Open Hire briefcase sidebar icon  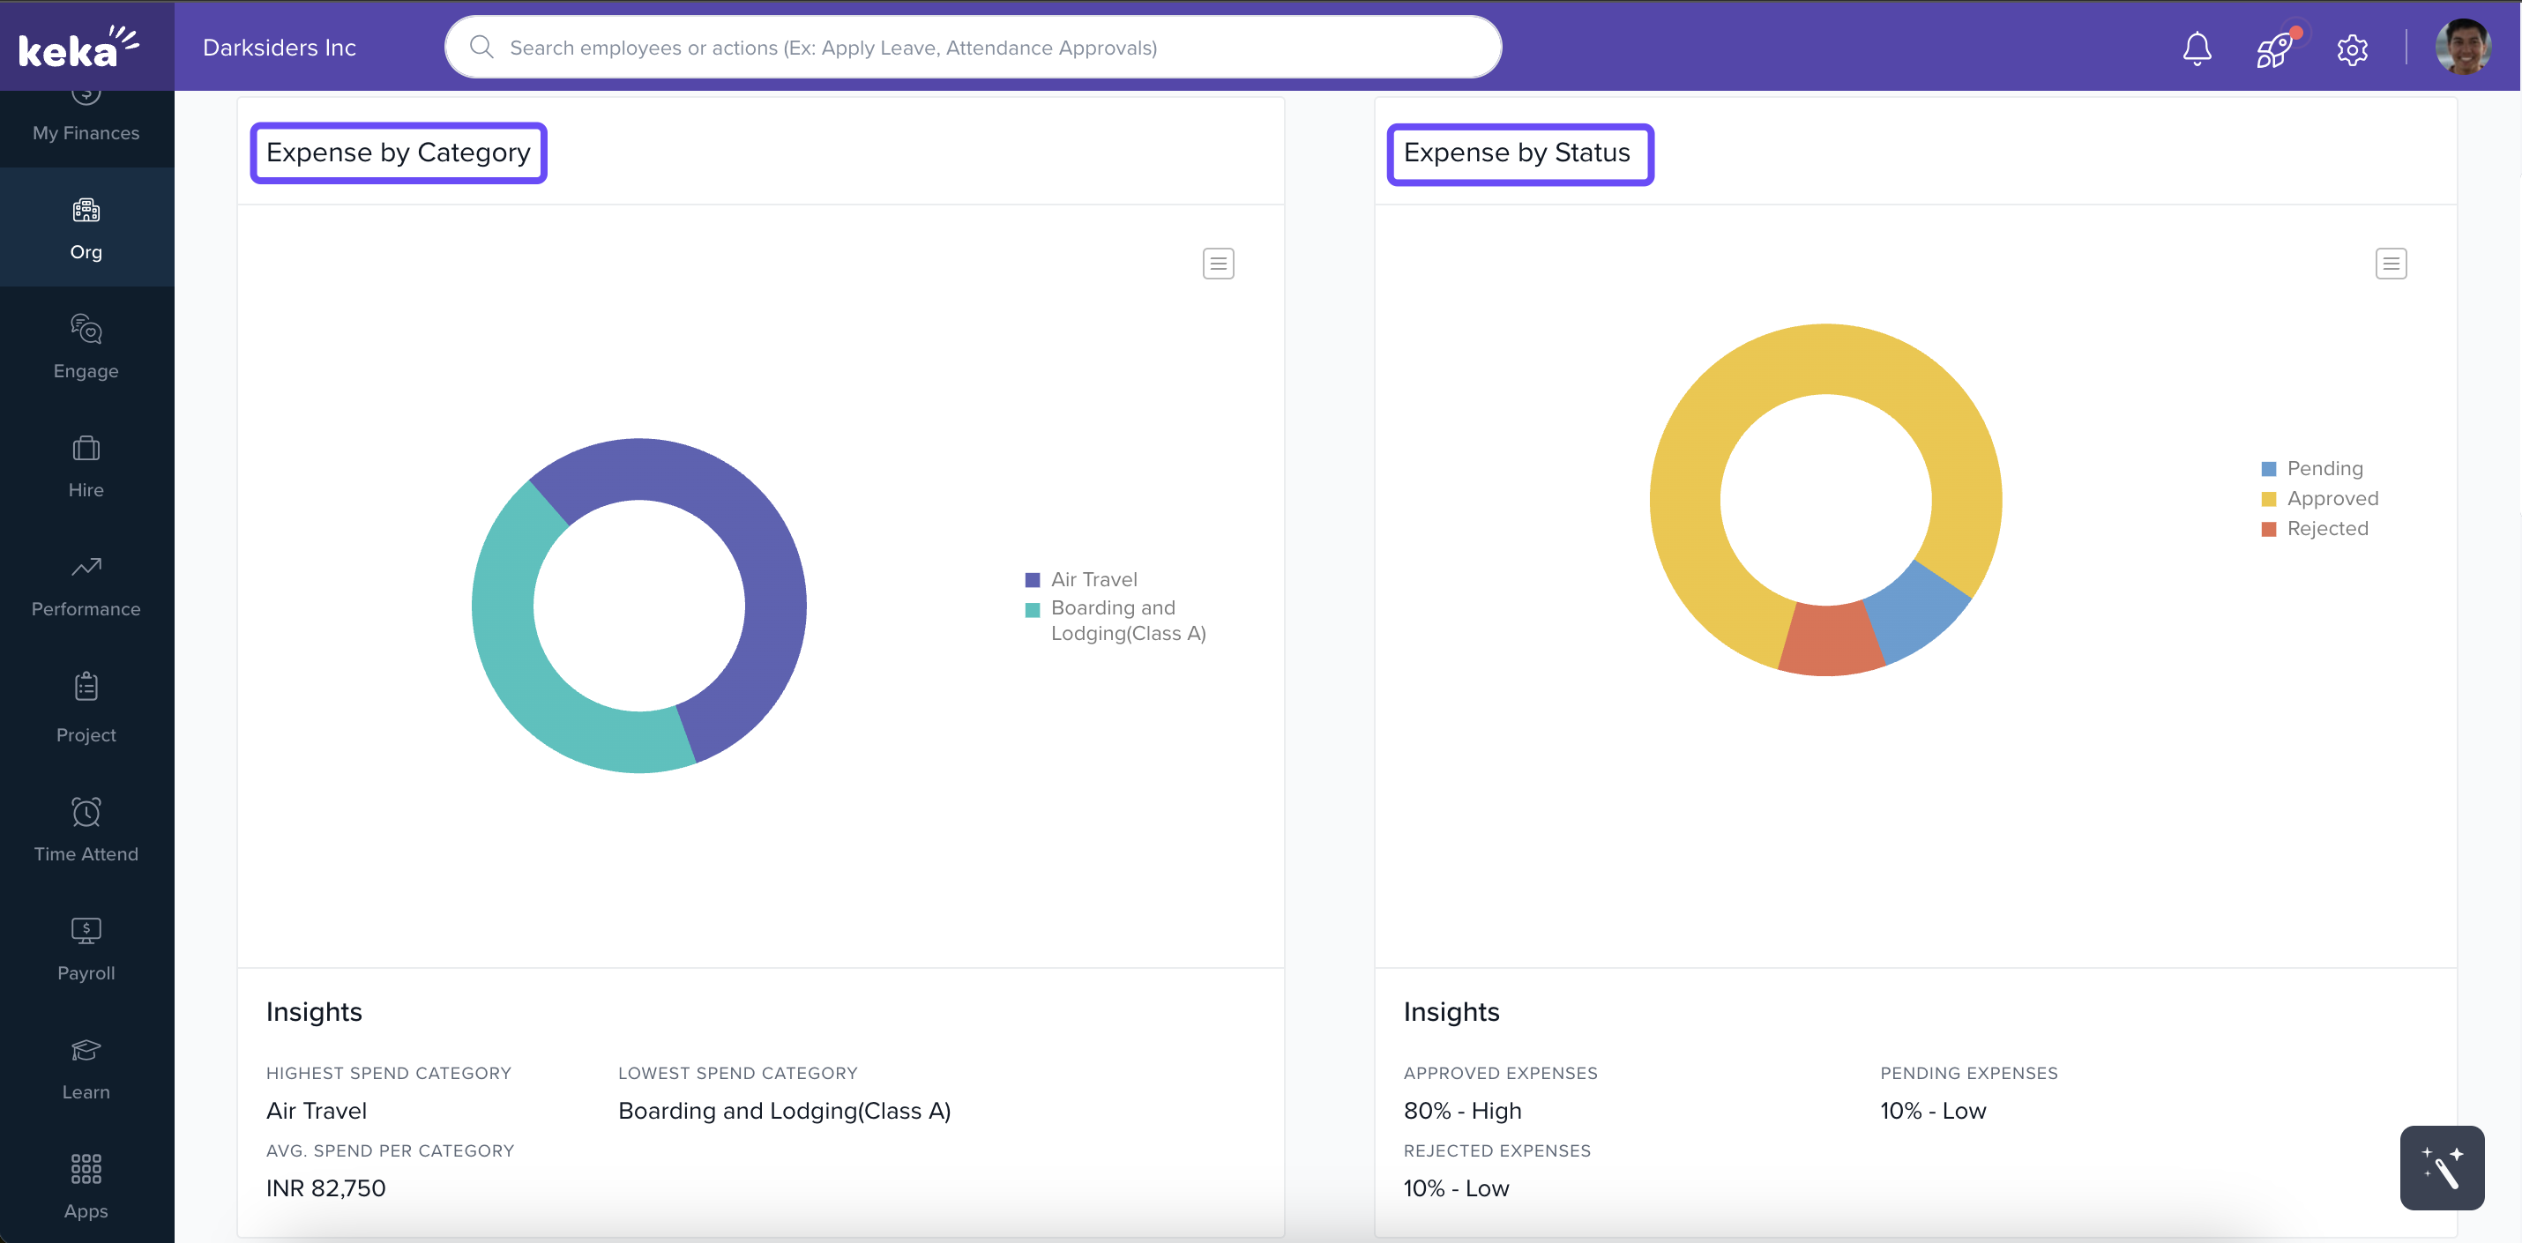tap(86, 448)
